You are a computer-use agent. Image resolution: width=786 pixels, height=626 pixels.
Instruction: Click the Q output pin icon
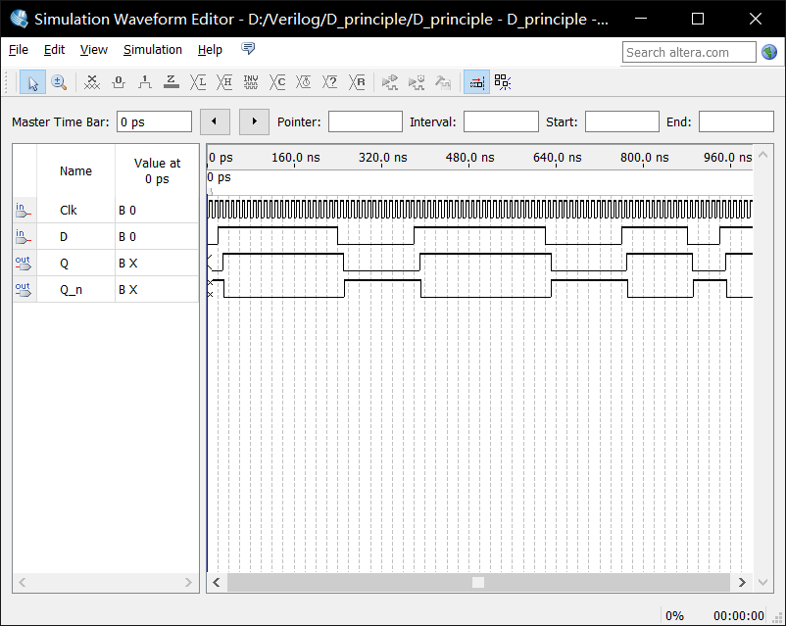coord(24,264)
